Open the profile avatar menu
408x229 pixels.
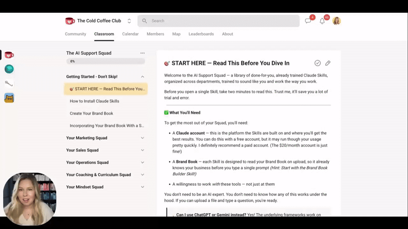[x=336, y=21]
